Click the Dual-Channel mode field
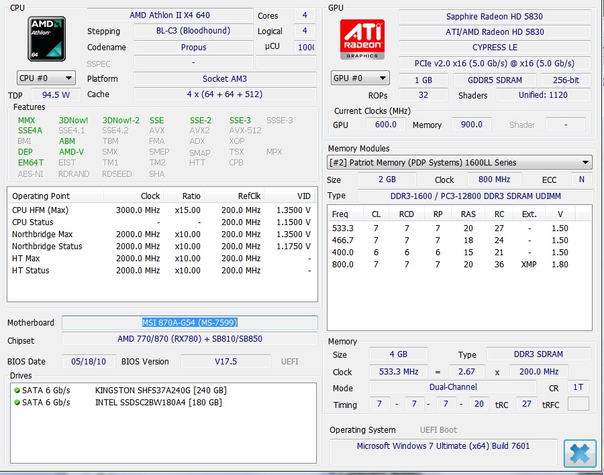The height and width of the screenshot is (475, 604). click(453, 387)
